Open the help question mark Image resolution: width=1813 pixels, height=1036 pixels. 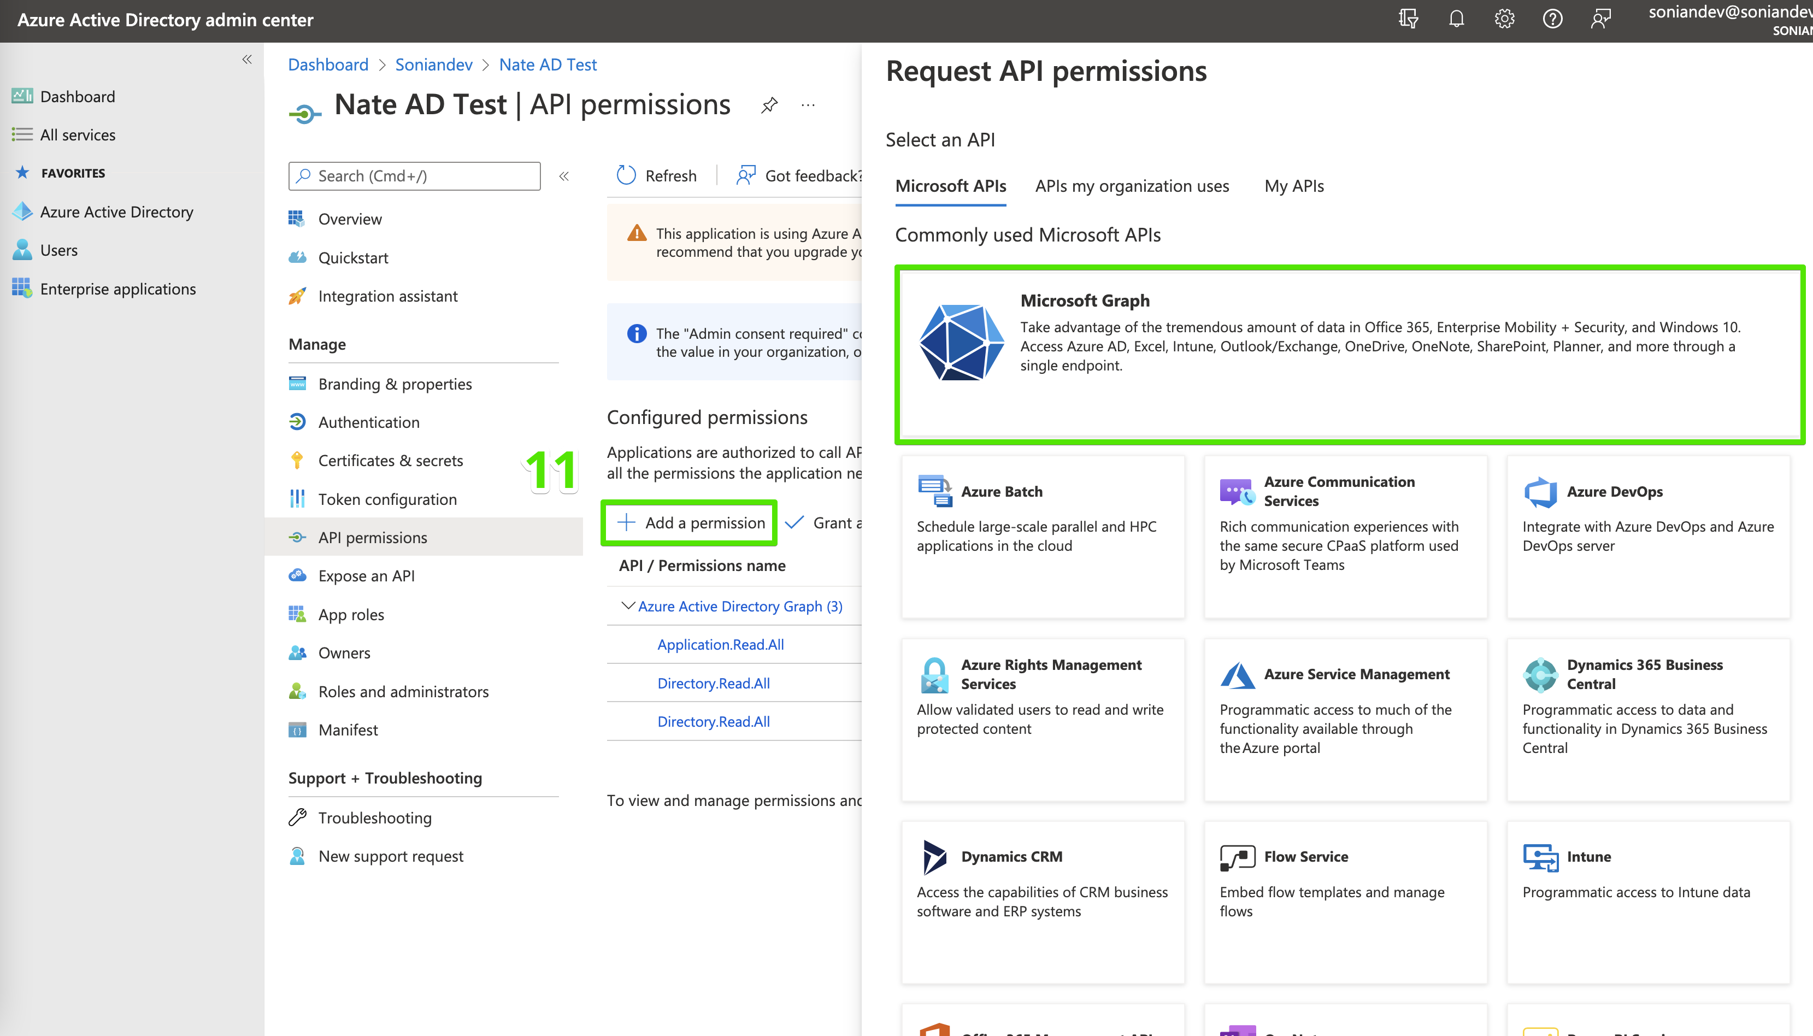[1552, 19]
